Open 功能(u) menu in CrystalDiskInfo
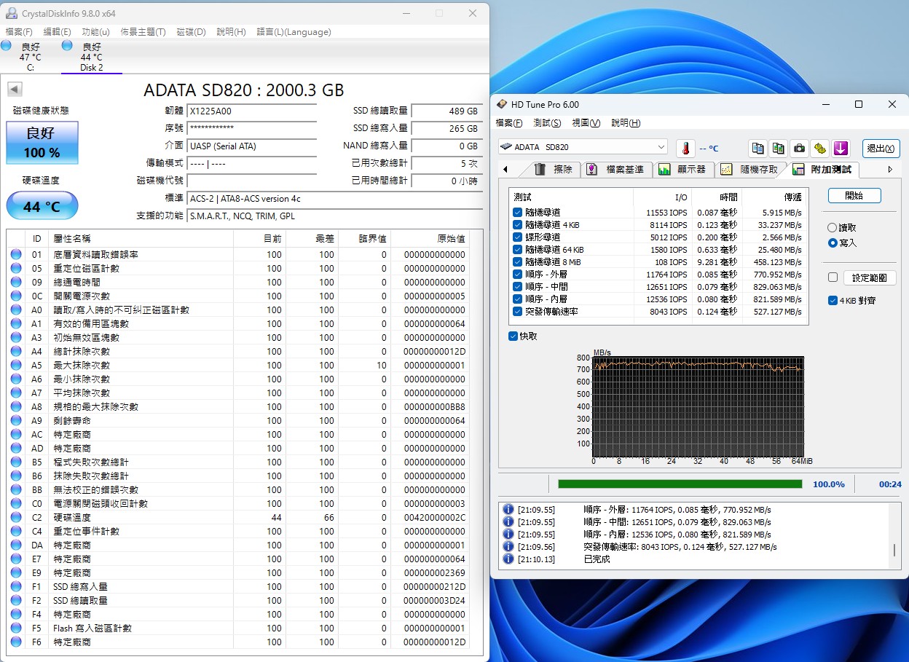Image resolution: width=909 pixels, height=662 pixels. coord(96,32)
